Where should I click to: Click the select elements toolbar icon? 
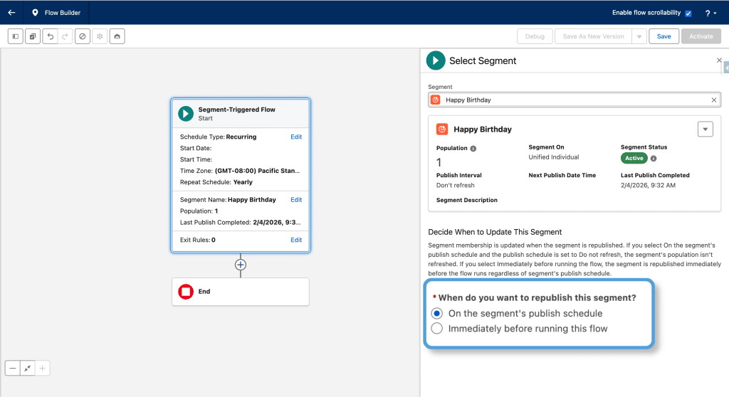(33, 36)
